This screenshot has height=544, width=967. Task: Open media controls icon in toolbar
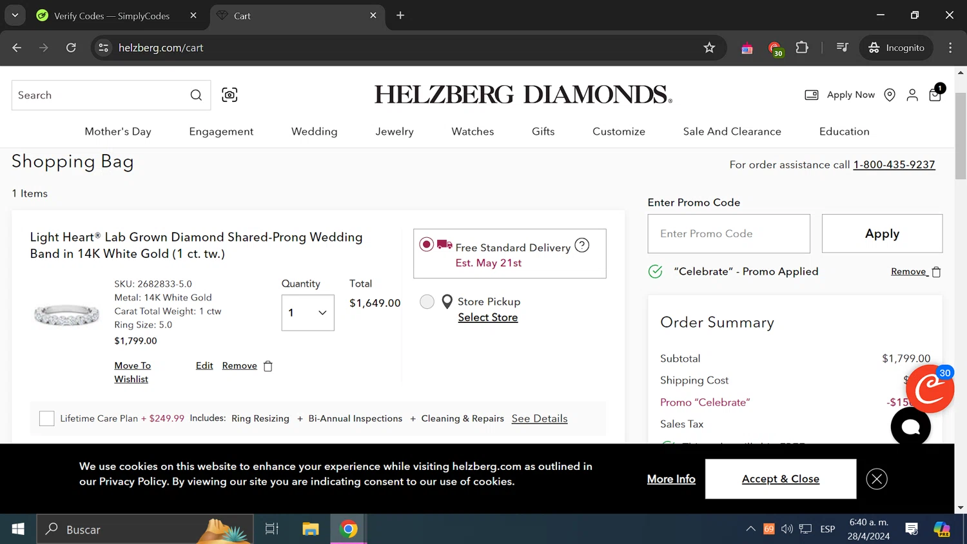click(x=842, y=48)
